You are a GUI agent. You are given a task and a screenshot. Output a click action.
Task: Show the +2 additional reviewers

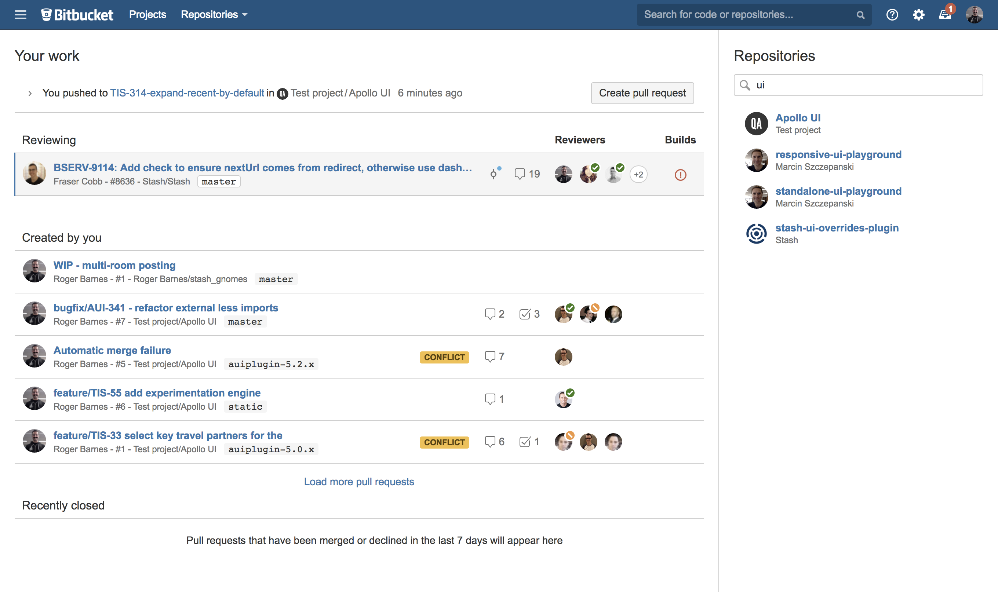[x=638, y=174]
